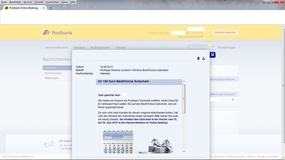Click the date 13.05.2015

click(106, 67)
